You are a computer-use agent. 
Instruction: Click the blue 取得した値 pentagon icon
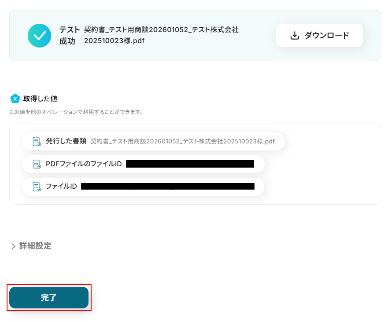[15, 99]
